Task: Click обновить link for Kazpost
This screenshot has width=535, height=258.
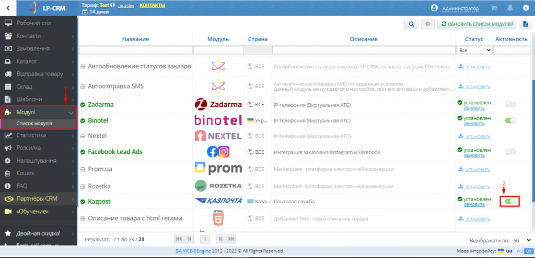Action: pos(474,204)
